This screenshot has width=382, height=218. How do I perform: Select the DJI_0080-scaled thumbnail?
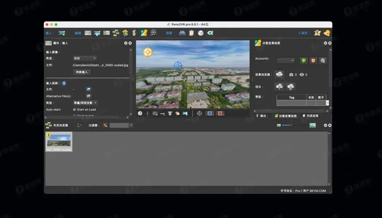(x=59, y=142)
